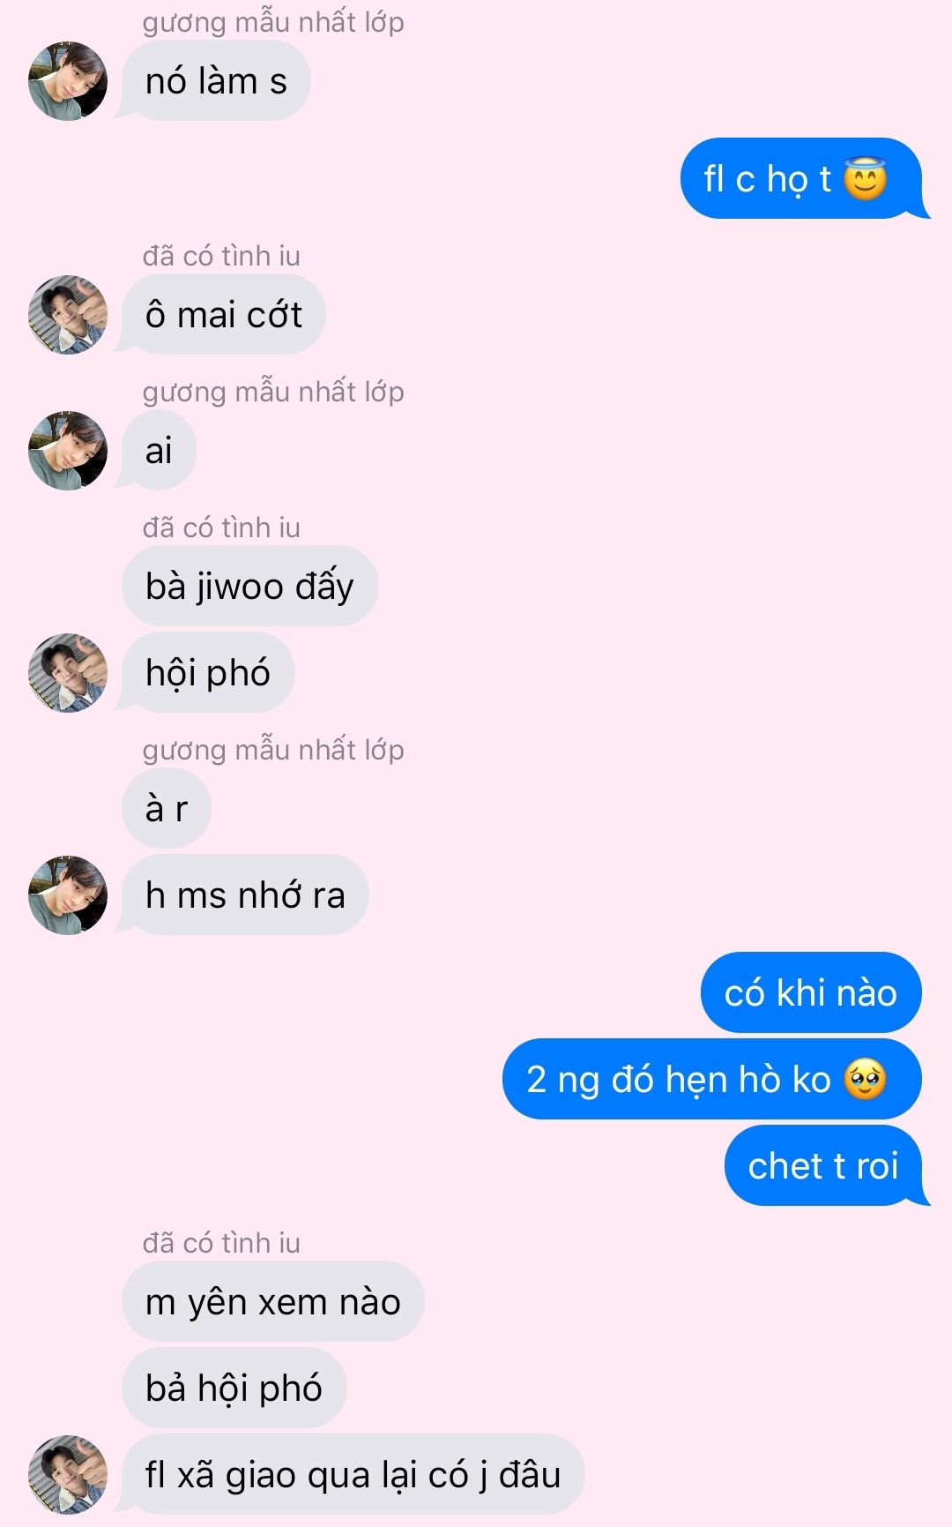Select the "bà jiwoo đấy" message bubble
Viewport: 952px width, 1527px height.
[x=250, y=587]
